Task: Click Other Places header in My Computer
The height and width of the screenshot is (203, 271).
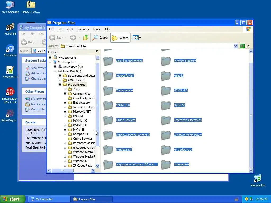Action: 35,91
